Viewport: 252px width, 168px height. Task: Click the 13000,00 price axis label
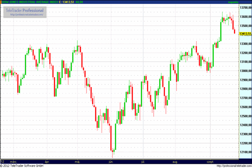[x=245, y=71]
